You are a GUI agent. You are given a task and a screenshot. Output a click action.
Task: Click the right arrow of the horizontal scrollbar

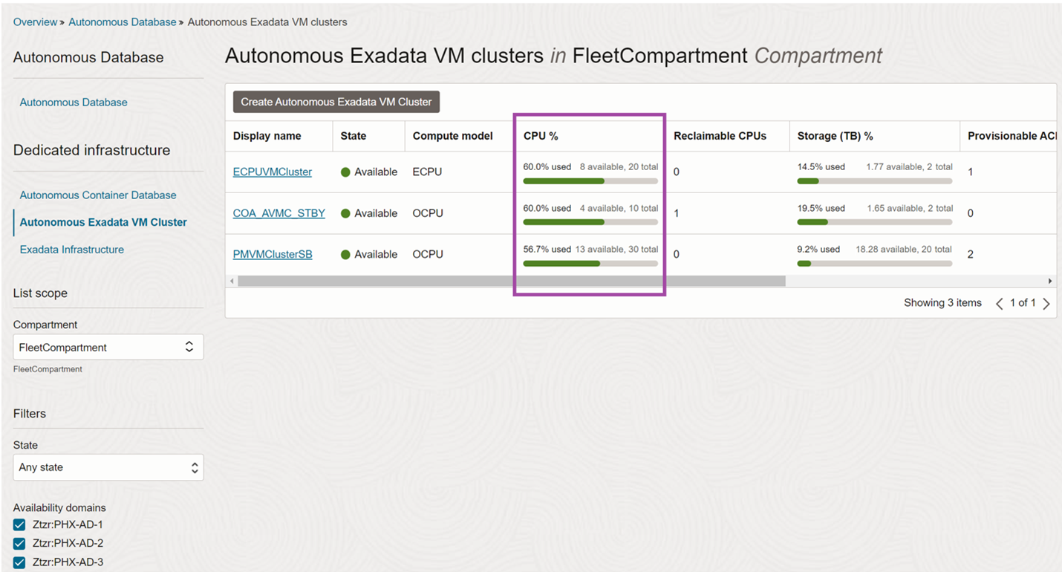click(x=1050, y=281)
